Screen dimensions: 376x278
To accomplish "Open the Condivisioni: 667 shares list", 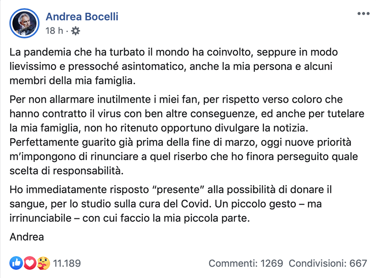I will (x=328, y=263).
